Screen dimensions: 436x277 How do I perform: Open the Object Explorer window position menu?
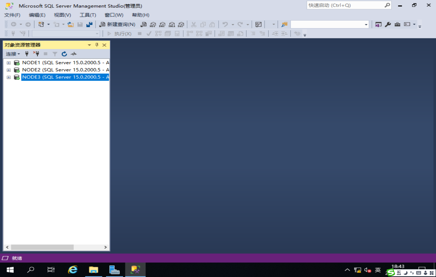(89, 45)
